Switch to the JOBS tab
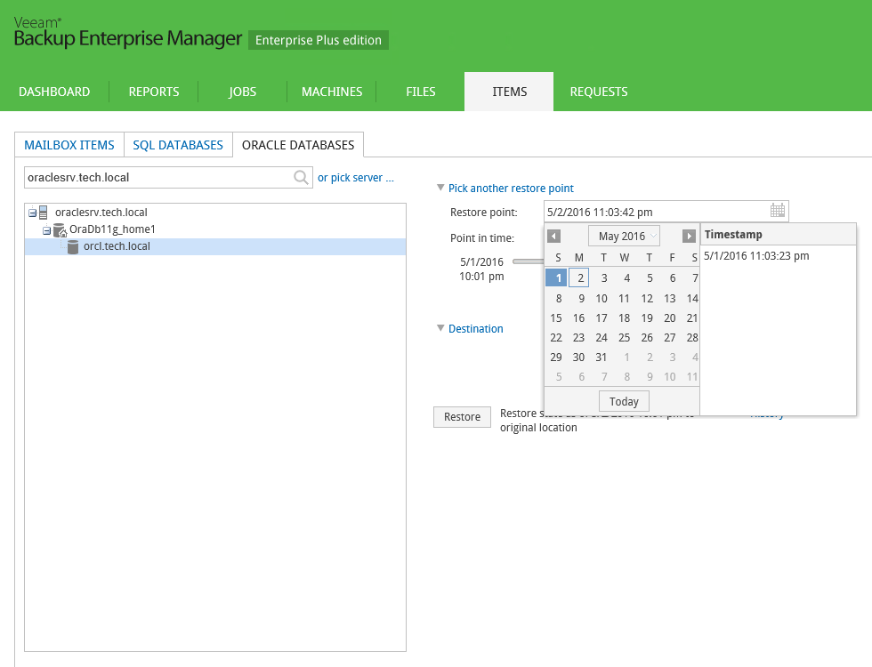The image size is (872, 667). coord(242,92)
